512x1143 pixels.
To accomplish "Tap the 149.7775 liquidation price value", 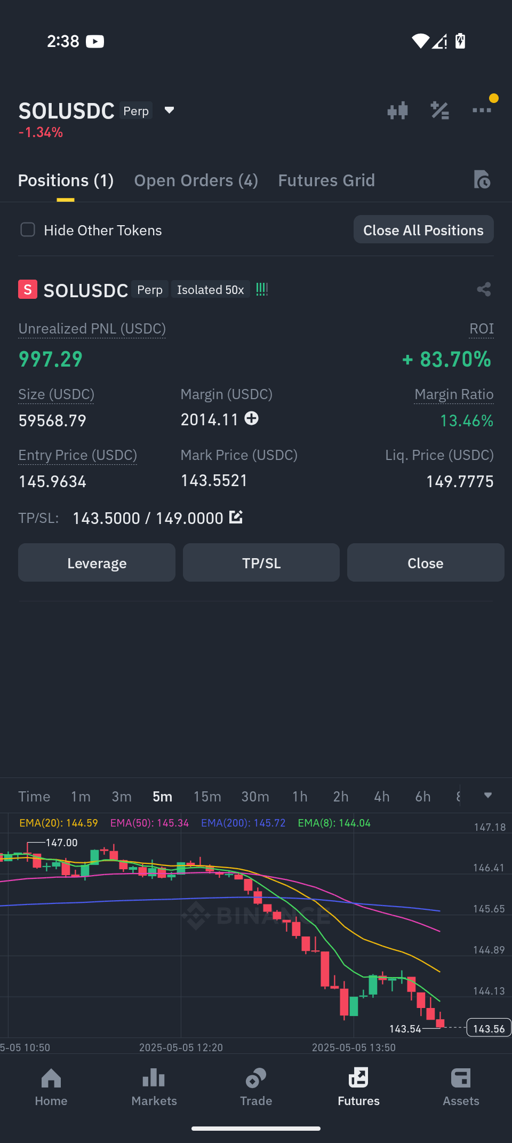I will coord(460,481).
